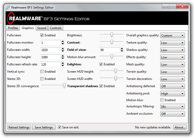Decrease Fullscreen refresh rate with down arrow
Image resolution: width=195 pixels, height=138 pixels.
pyautogui.click(x=63, y=66)
